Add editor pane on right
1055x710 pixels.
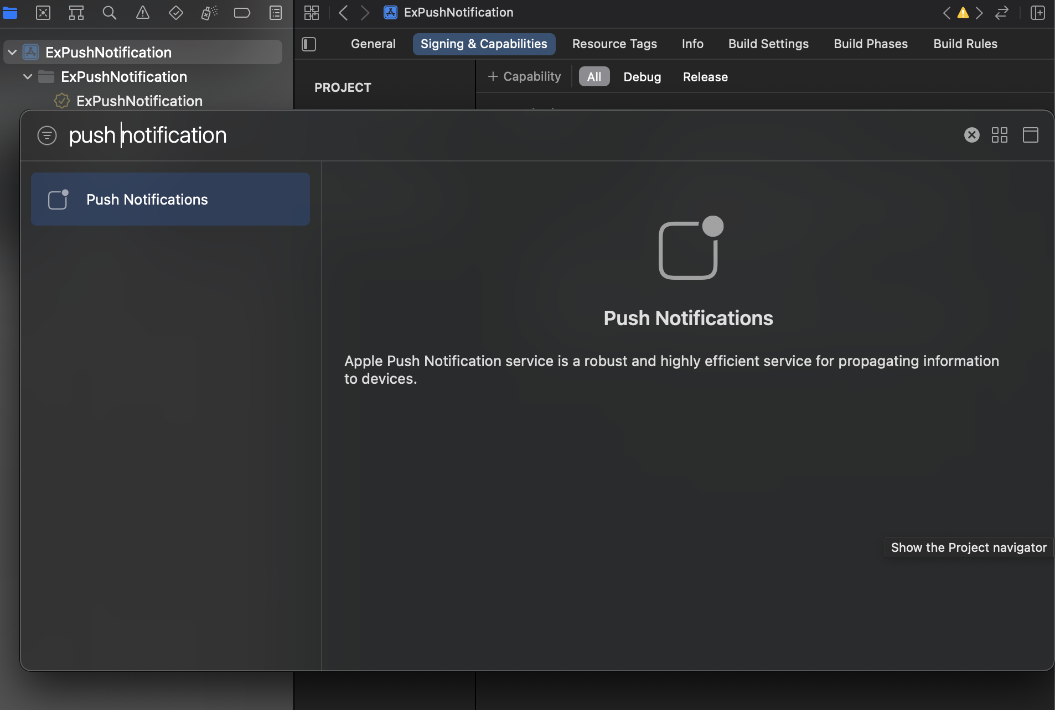1038,13
